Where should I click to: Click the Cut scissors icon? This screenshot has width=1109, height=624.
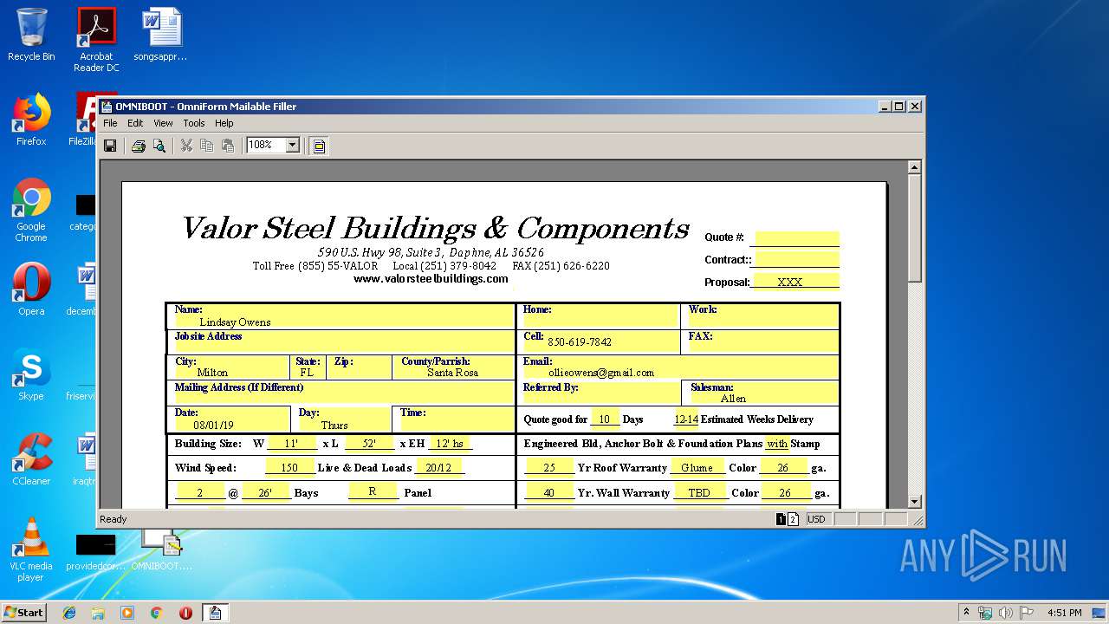(x=185, y=146)
